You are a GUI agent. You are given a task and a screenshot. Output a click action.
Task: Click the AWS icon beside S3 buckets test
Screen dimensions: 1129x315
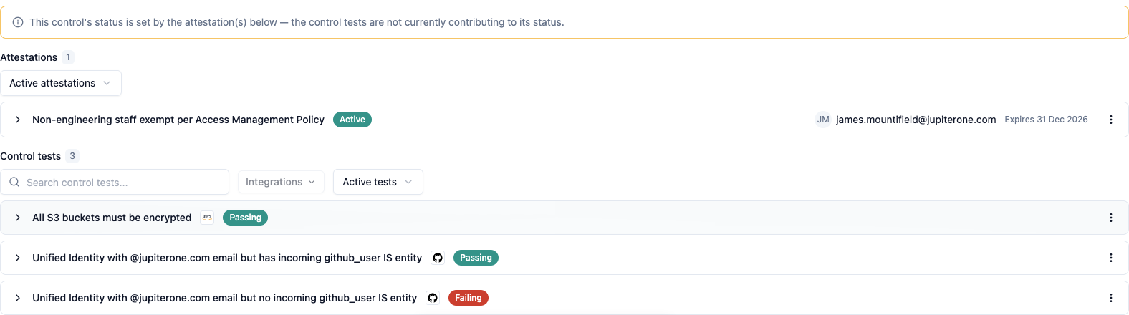pyautogui.click(x=207, y=218)
